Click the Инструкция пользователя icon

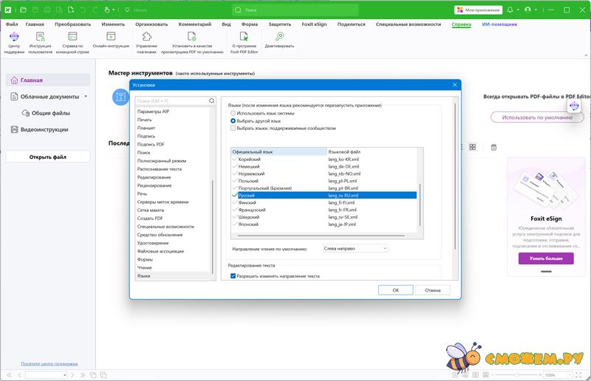pos(41,36)
